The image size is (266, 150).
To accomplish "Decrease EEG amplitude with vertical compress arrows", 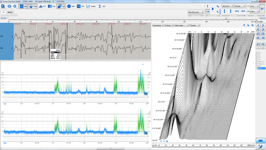I will tap(231, 11).
